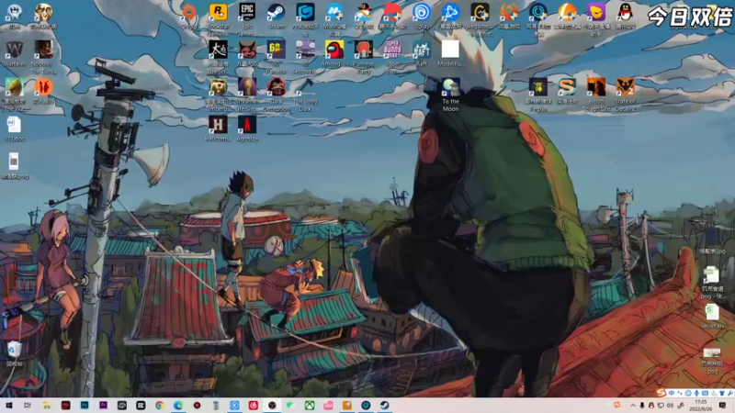Select the Raft game shortcut

422,50
